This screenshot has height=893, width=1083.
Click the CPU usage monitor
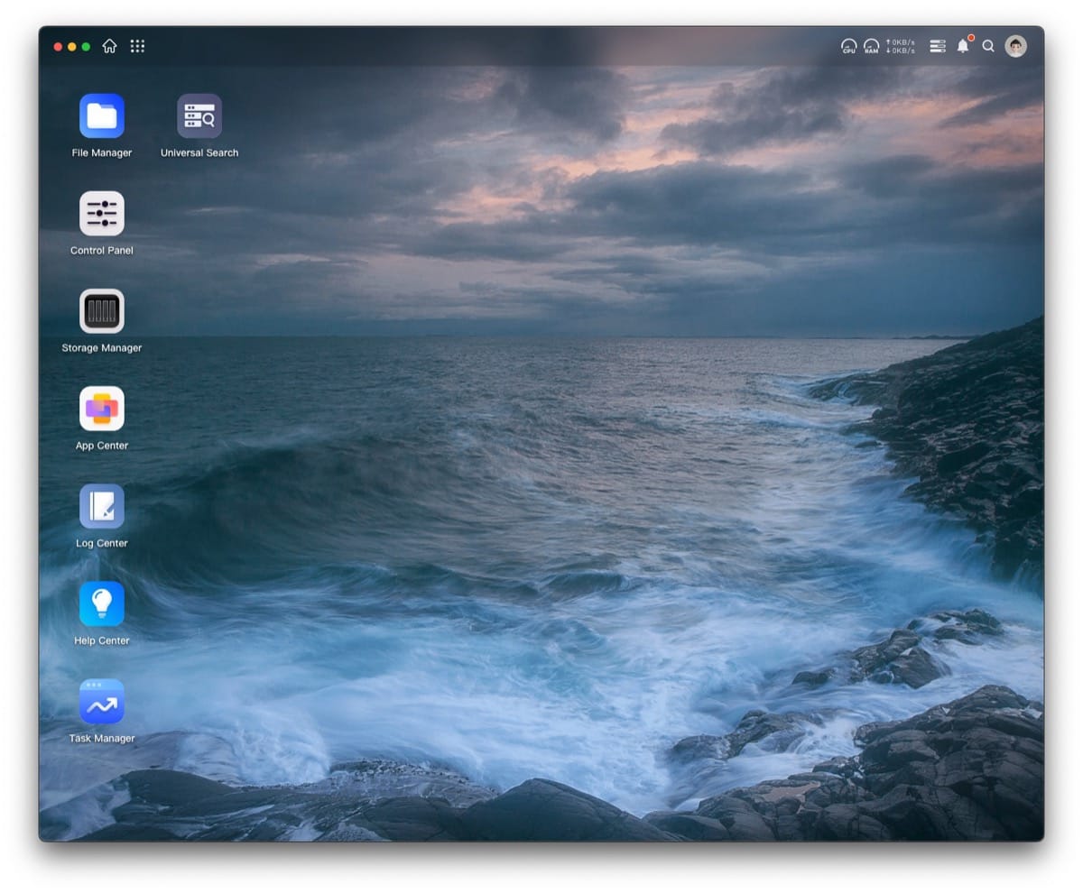[x=847, y=46]
